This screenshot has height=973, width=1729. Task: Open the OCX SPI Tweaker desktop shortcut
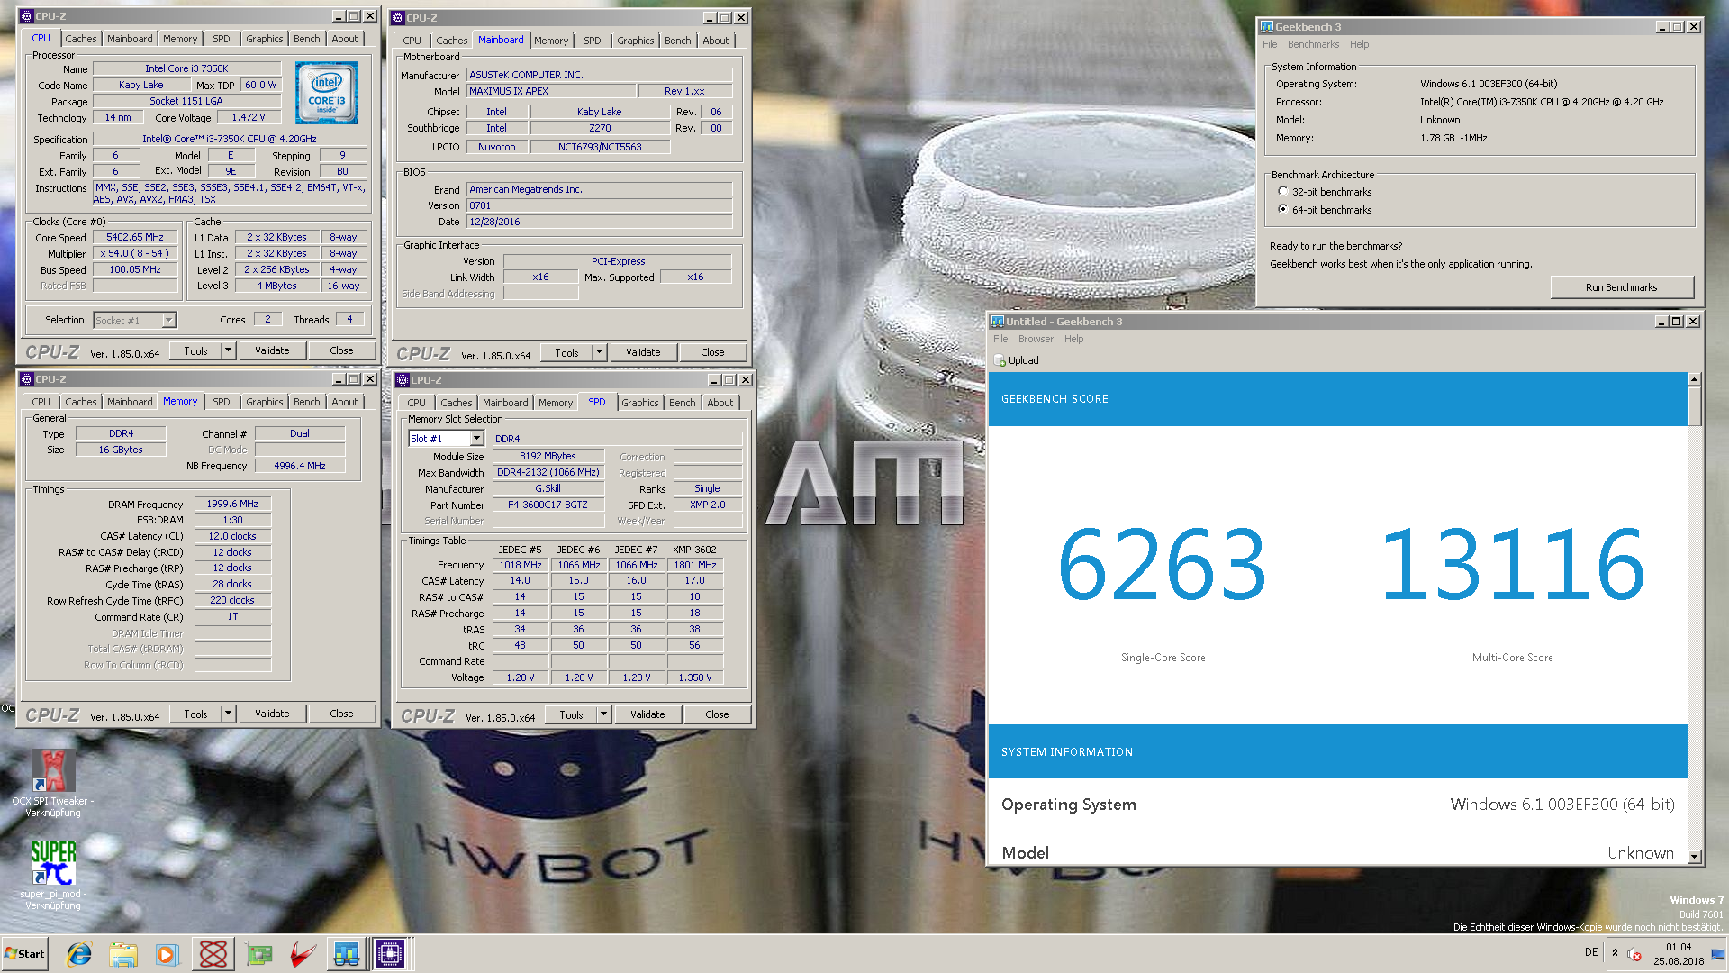[53, 783]
